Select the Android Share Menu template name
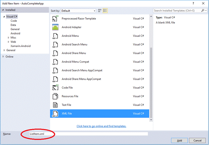This screenshot has width=209, height=145. [74, 53]
